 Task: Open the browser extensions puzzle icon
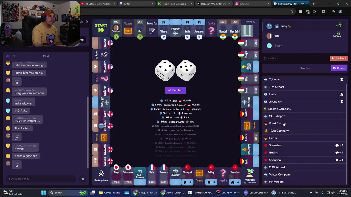click(x=314, y=11)
